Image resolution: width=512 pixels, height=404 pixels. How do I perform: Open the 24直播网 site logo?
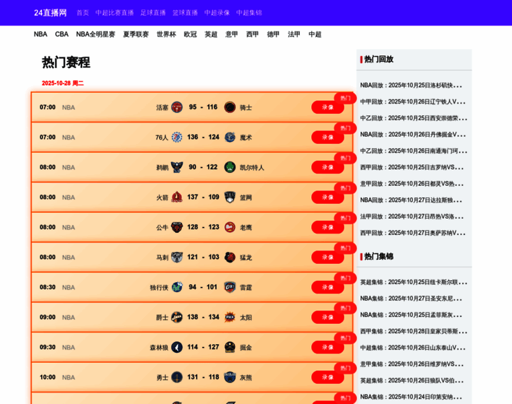coord(51,13)
